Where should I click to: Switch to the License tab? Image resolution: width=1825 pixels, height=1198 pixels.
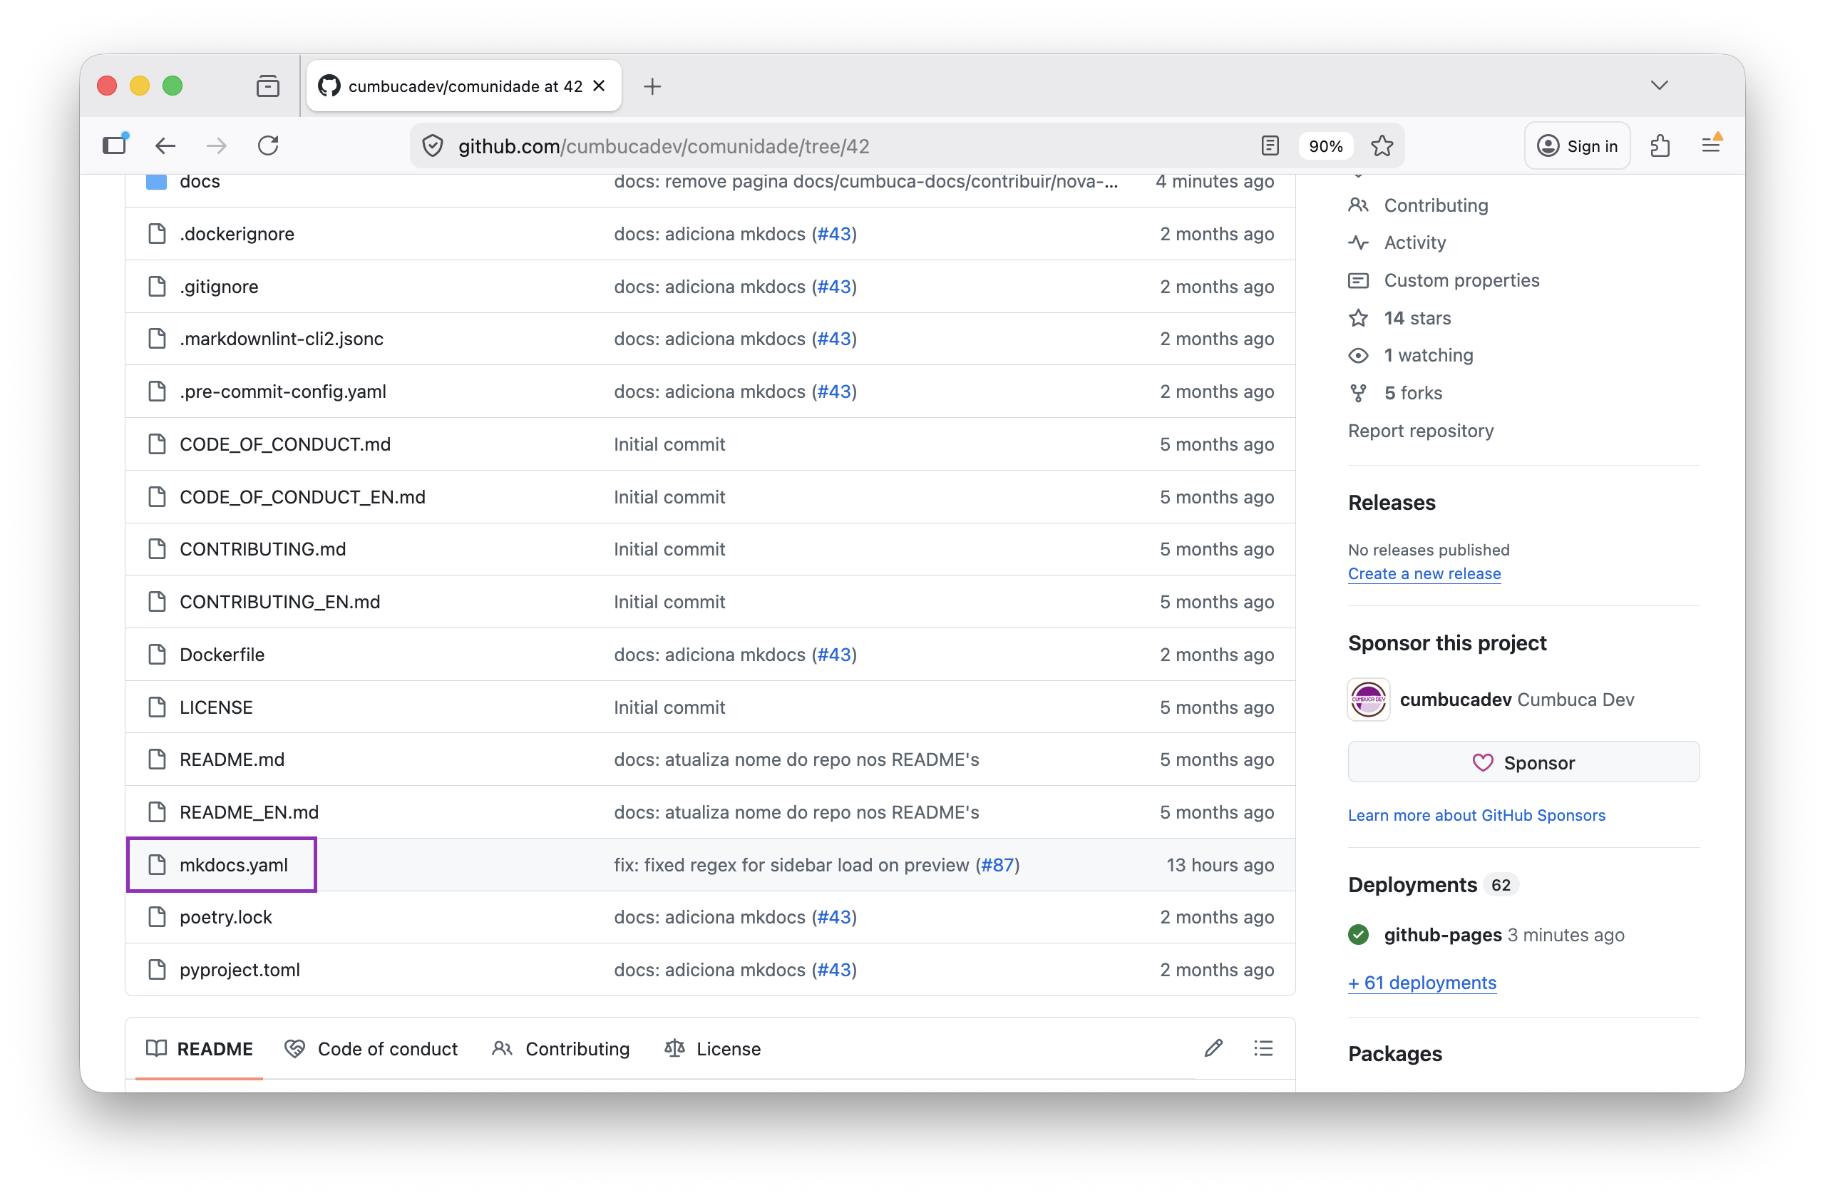coord(713,1048)
